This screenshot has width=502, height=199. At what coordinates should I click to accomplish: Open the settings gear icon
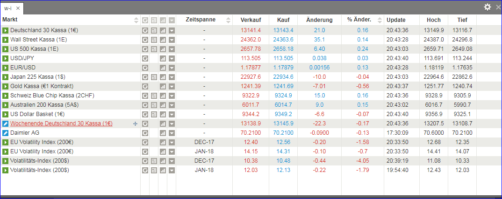[488, 7]
